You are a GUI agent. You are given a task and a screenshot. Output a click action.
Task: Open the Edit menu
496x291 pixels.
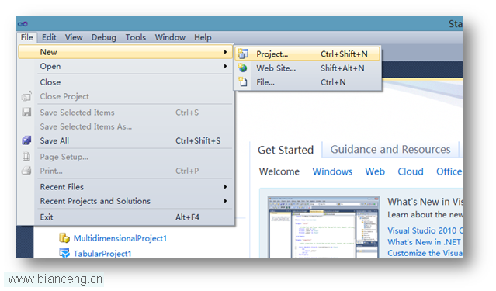point(49,37)
